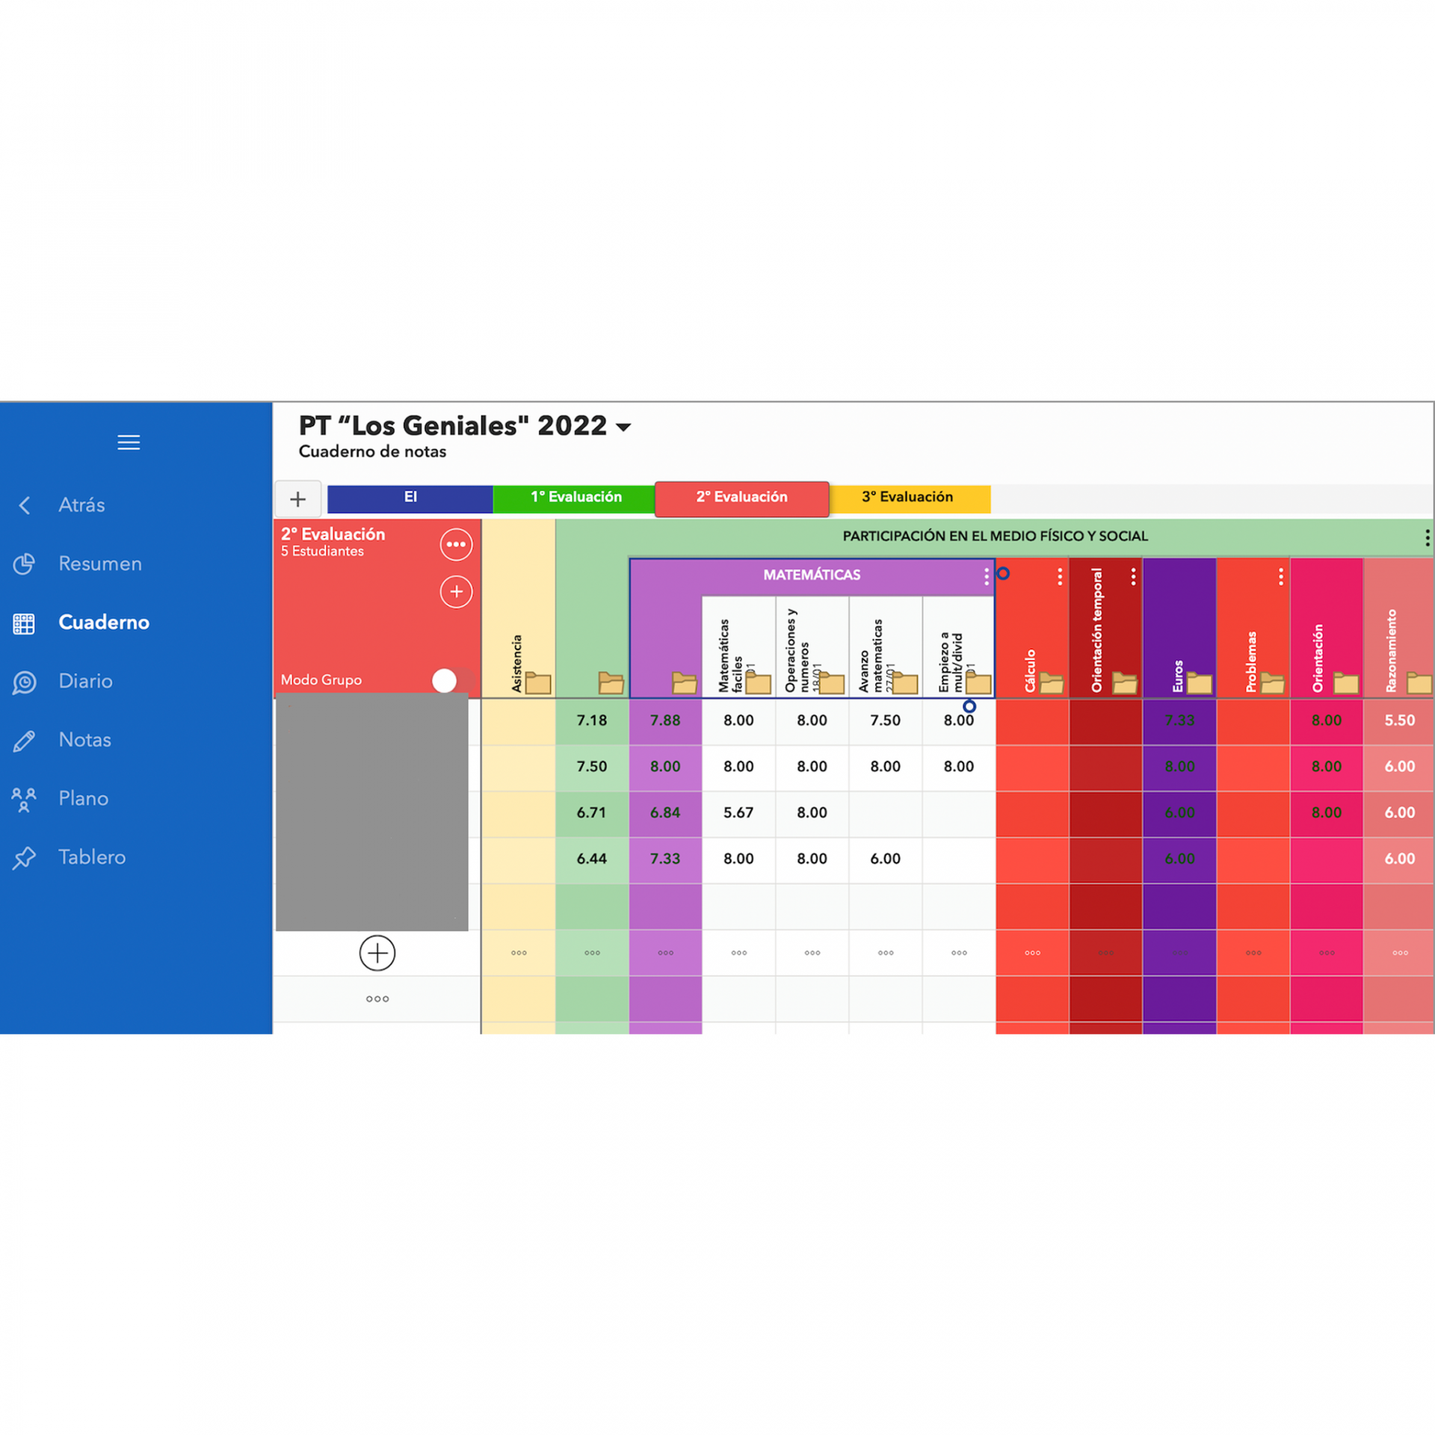Open the 2° Evaluación ellipsis options button

pos(456,544)
